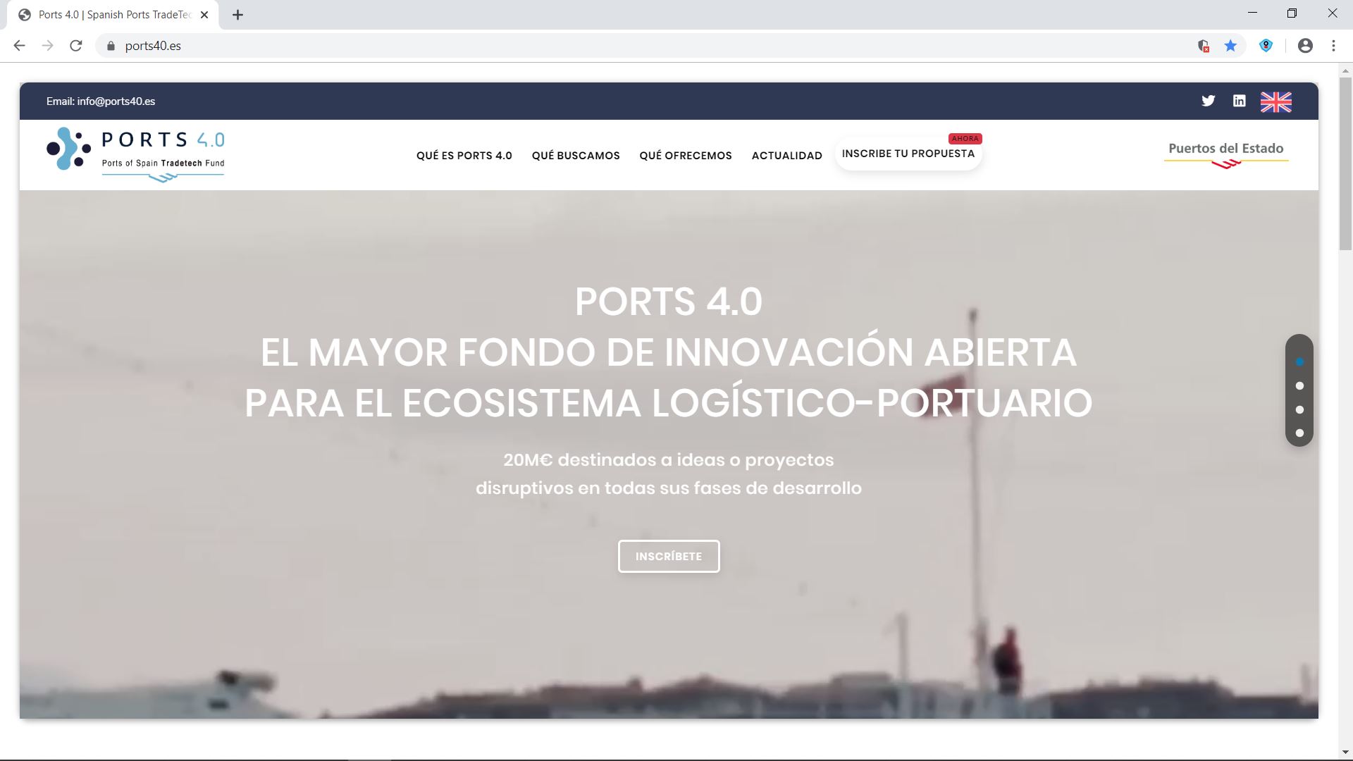Click the scrollbar up arrow

coord(1345,71)
